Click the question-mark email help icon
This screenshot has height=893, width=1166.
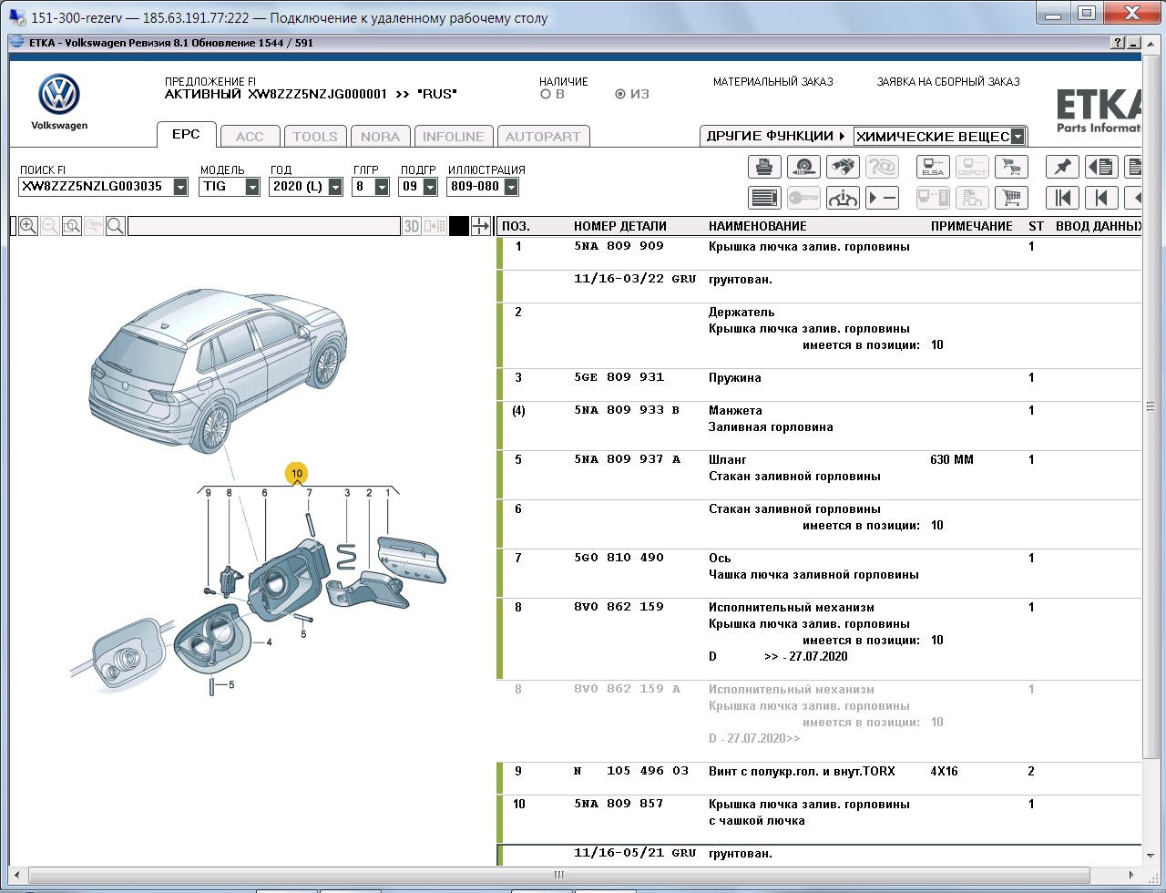pyautogui.click(x=882, y=167)
